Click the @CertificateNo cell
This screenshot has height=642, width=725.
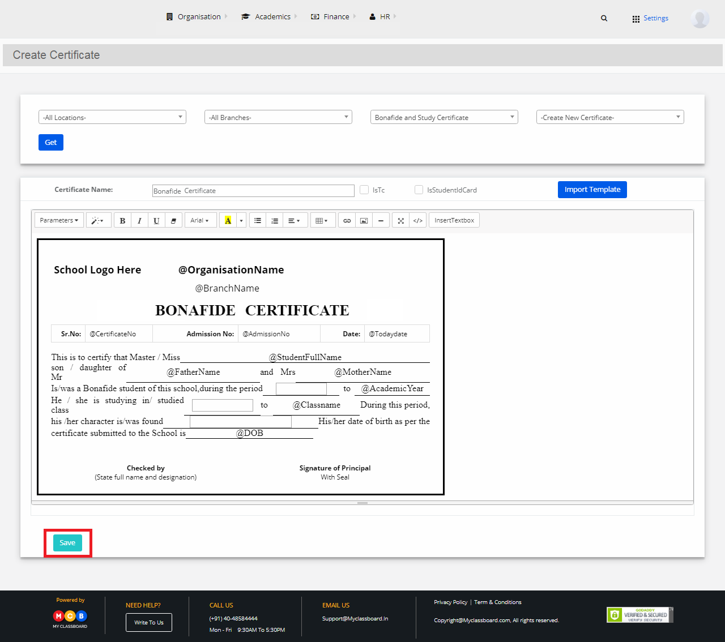119,334
